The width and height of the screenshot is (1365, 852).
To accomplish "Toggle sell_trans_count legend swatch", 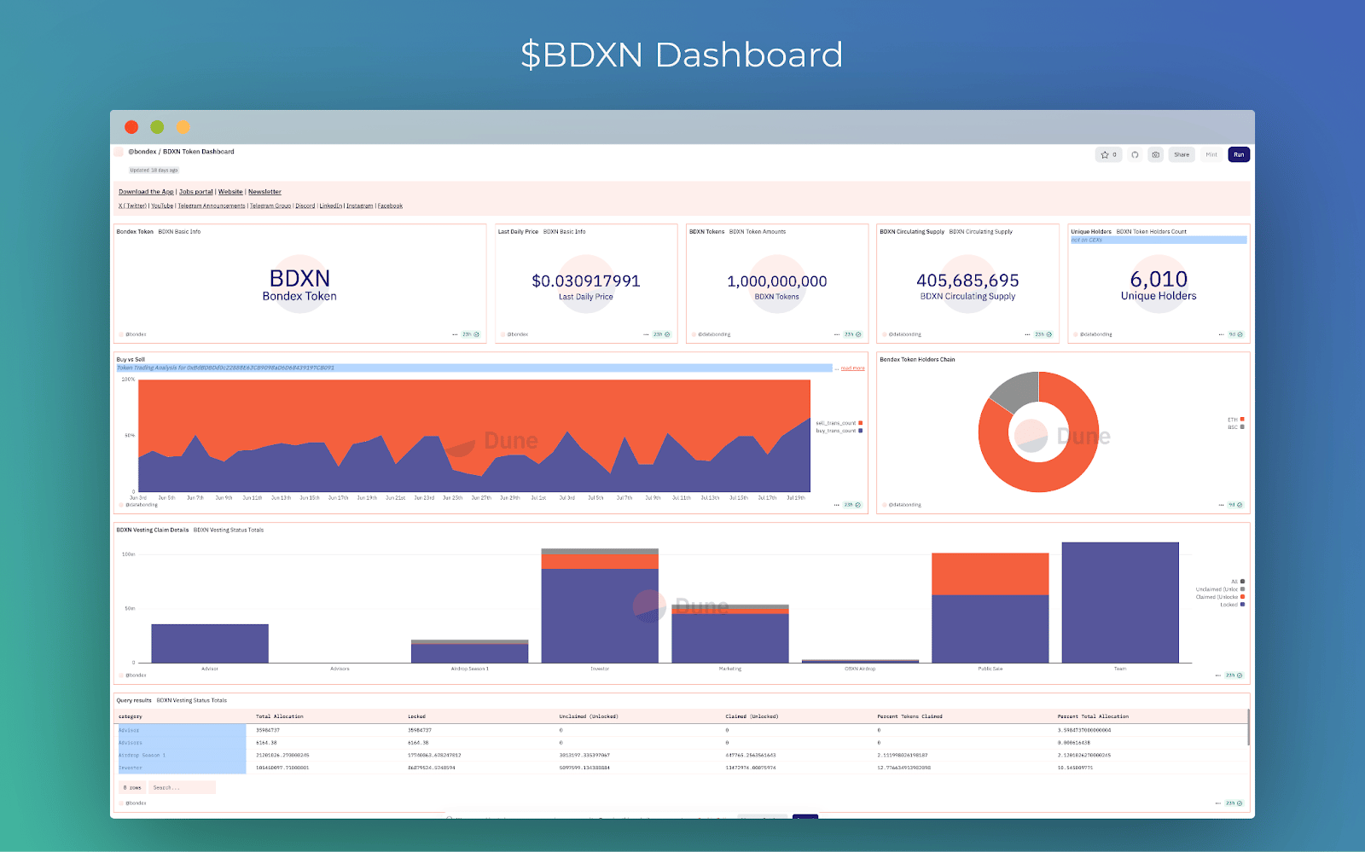I will point(861,423).
